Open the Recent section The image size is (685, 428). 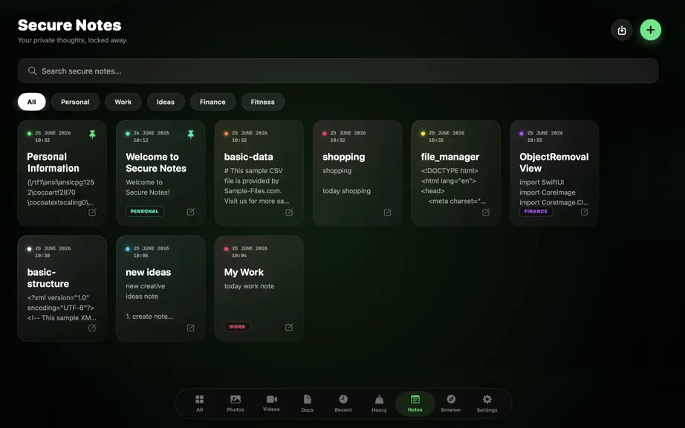coord(343,403)
